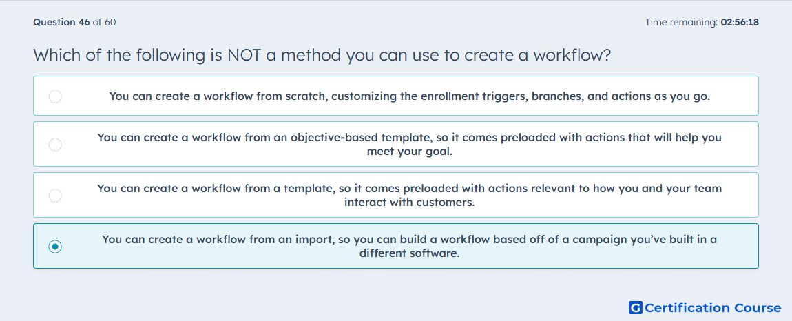Choose the radio for template with customer interactions

(55, 196)
